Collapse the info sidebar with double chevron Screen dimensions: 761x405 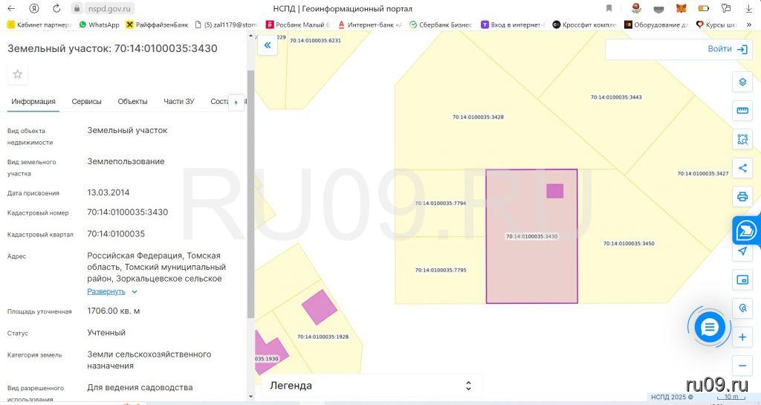(x=268, y=45)
